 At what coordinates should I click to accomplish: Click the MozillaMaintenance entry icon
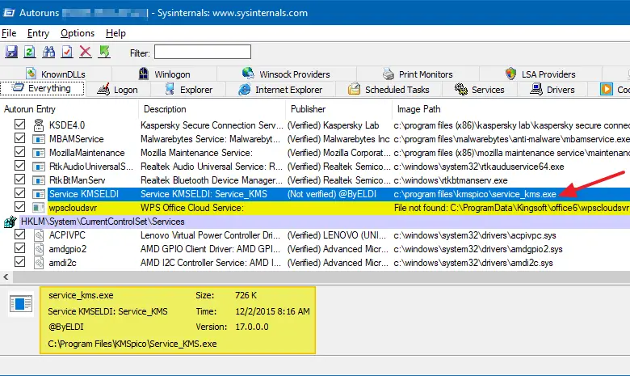(x=39, y=153)
